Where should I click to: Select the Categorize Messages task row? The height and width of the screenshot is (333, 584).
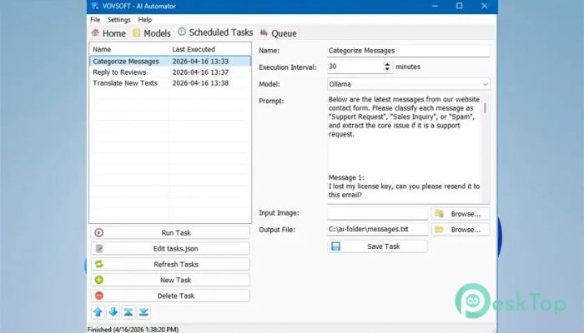170,62
